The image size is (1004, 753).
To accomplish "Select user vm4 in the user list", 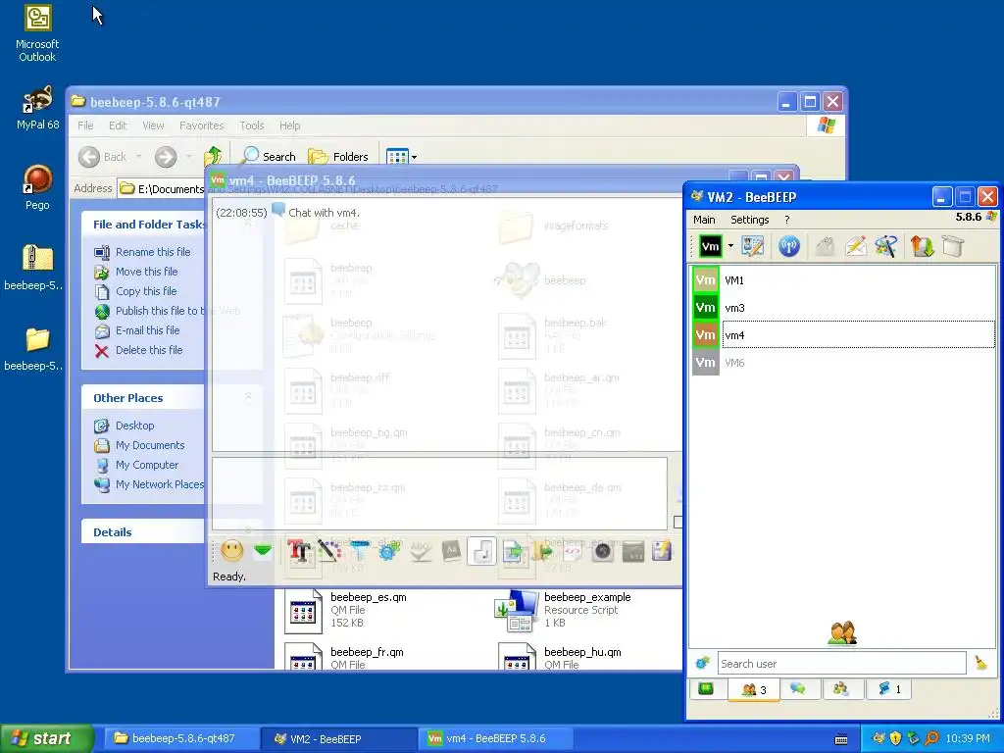I will click(843, 335).
